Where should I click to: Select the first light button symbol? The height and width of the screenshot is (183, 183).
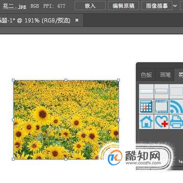point(146,91)
